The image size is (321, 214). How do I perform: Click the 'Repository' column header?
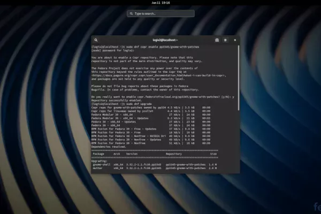tap(173, 154)
